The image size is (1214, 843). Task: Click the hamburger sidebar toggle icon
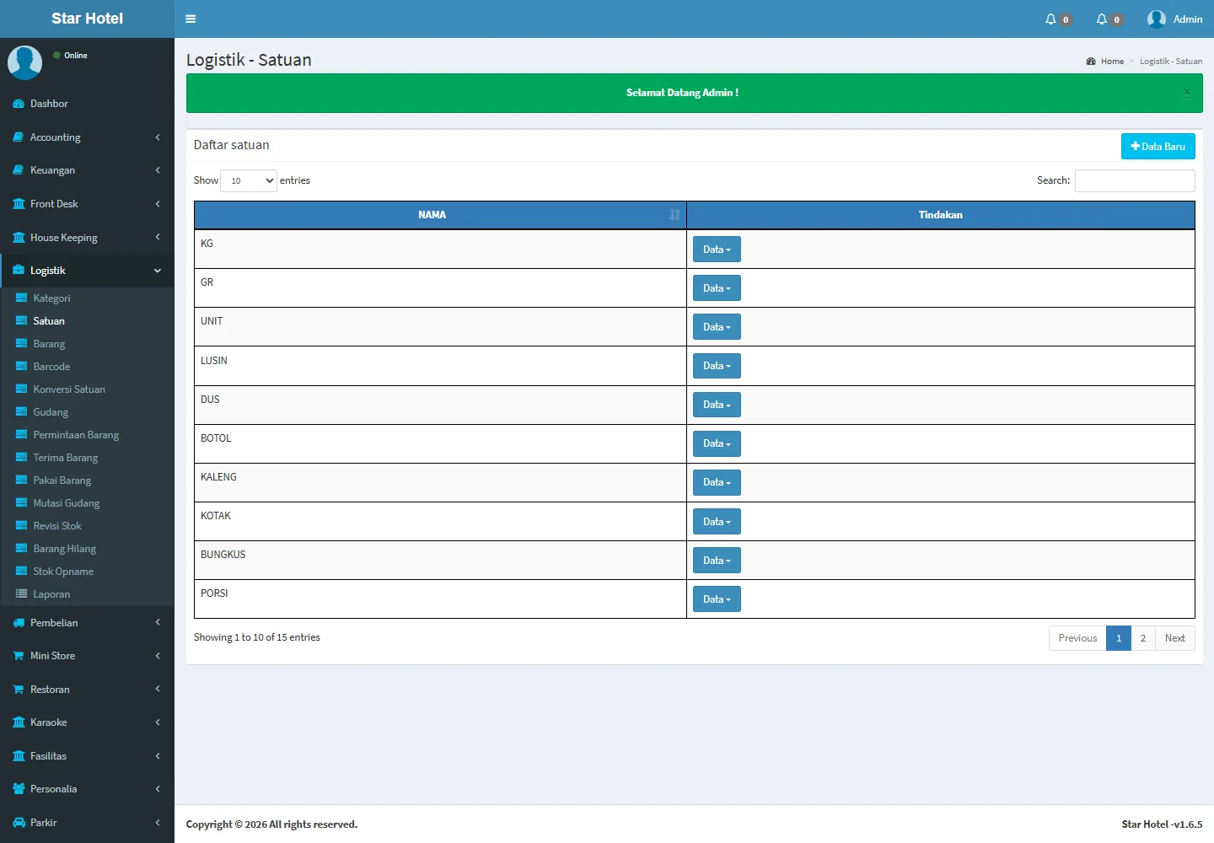tap(191, 19)
